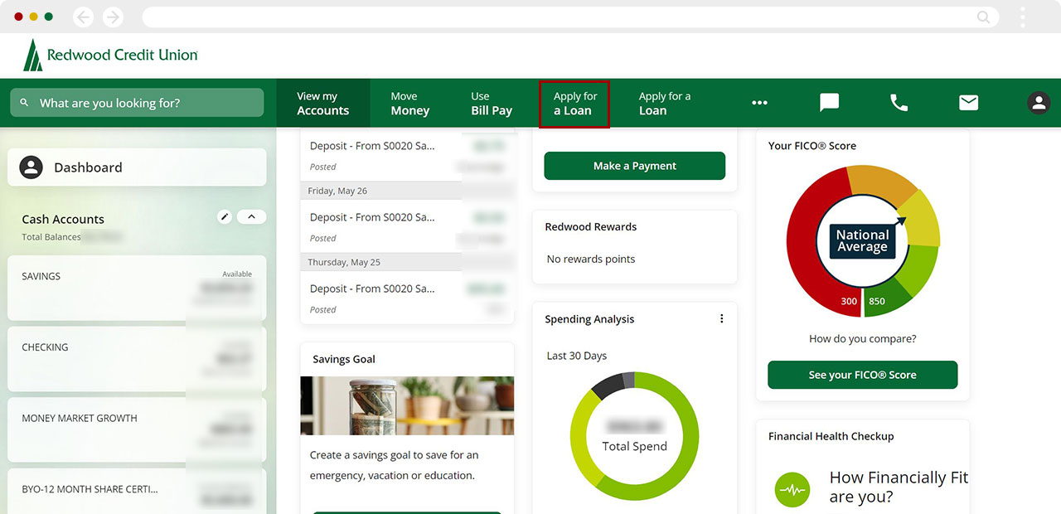Click the pencil edit icon for Cash Accounts
Screen dimensions: 1061x514
point(224,217)
